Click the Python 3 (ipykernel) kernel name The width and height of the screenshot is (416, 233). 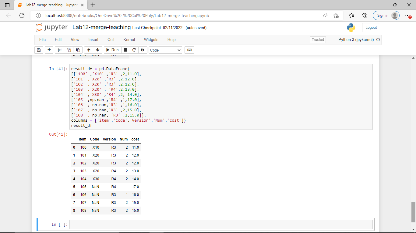pyautogui.click(x=356, y=40)
